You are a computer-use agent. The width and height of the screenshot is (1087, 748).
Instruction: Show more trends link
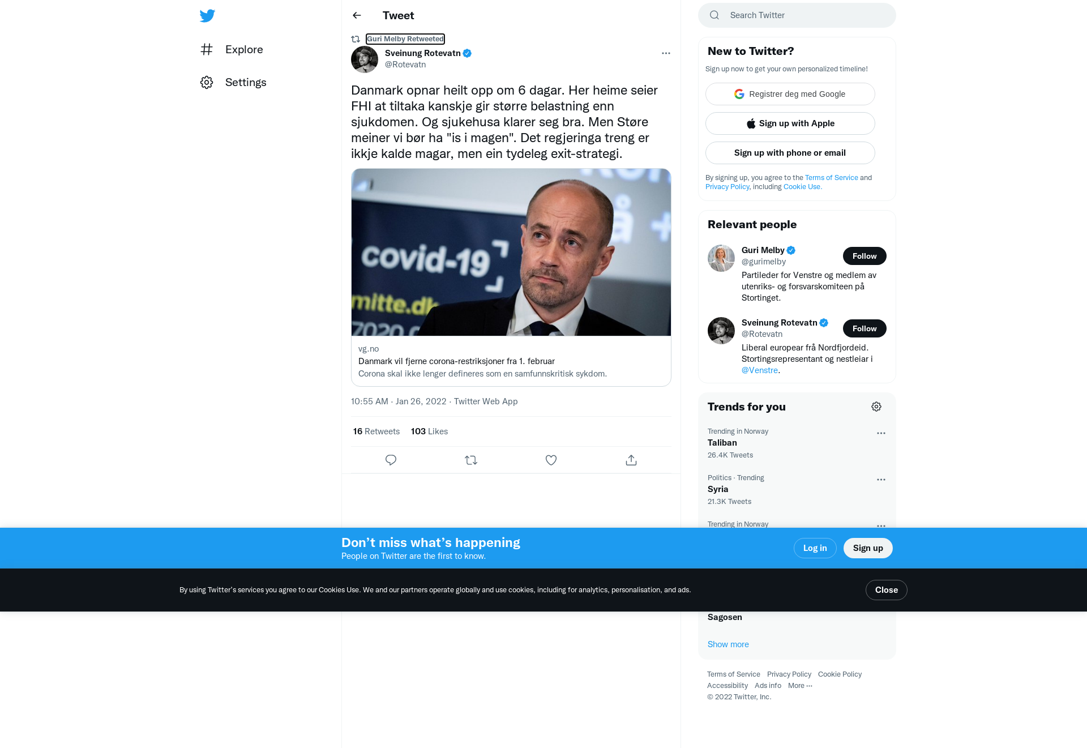click(728, 644)
